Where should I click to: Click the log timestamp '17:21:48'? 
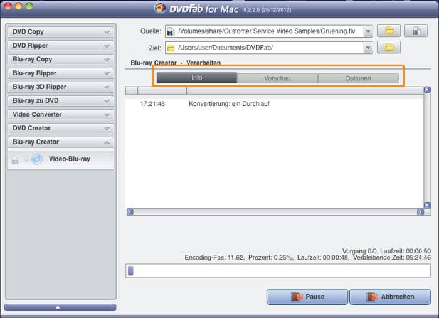click(152, 104)
